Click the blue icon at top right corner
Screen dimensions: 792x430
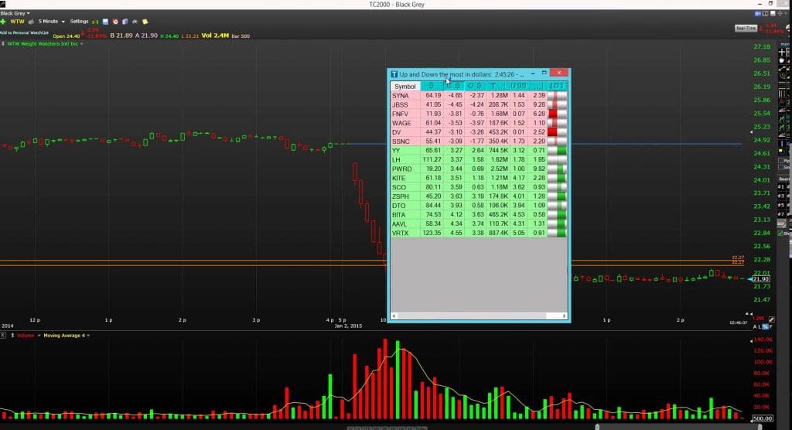(x=758, y=14)
